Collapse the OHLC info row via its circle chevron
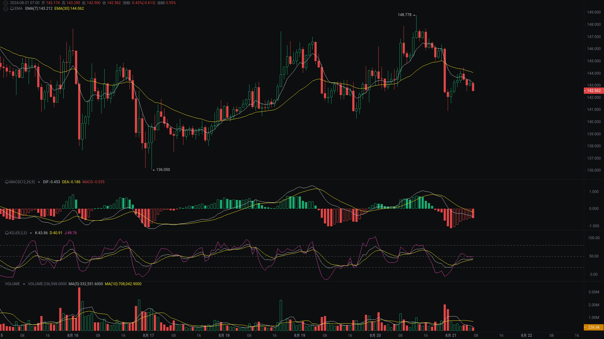604x339 pixels. coord(5,3)
